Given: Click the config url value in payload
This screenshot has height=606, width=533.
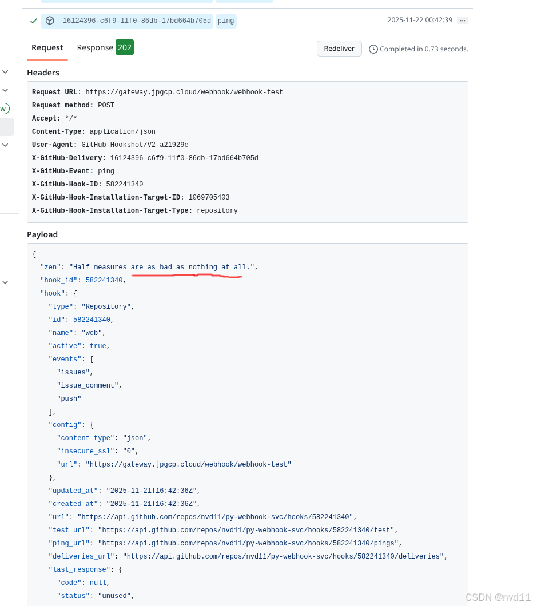Looking at the screenshot, I should tap(188, 464).
